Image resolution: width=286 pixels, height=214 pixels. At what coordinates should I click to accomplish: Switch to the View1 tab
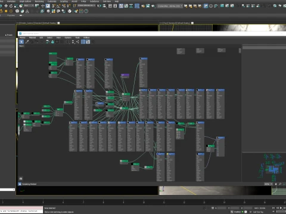tap(21, 46)
